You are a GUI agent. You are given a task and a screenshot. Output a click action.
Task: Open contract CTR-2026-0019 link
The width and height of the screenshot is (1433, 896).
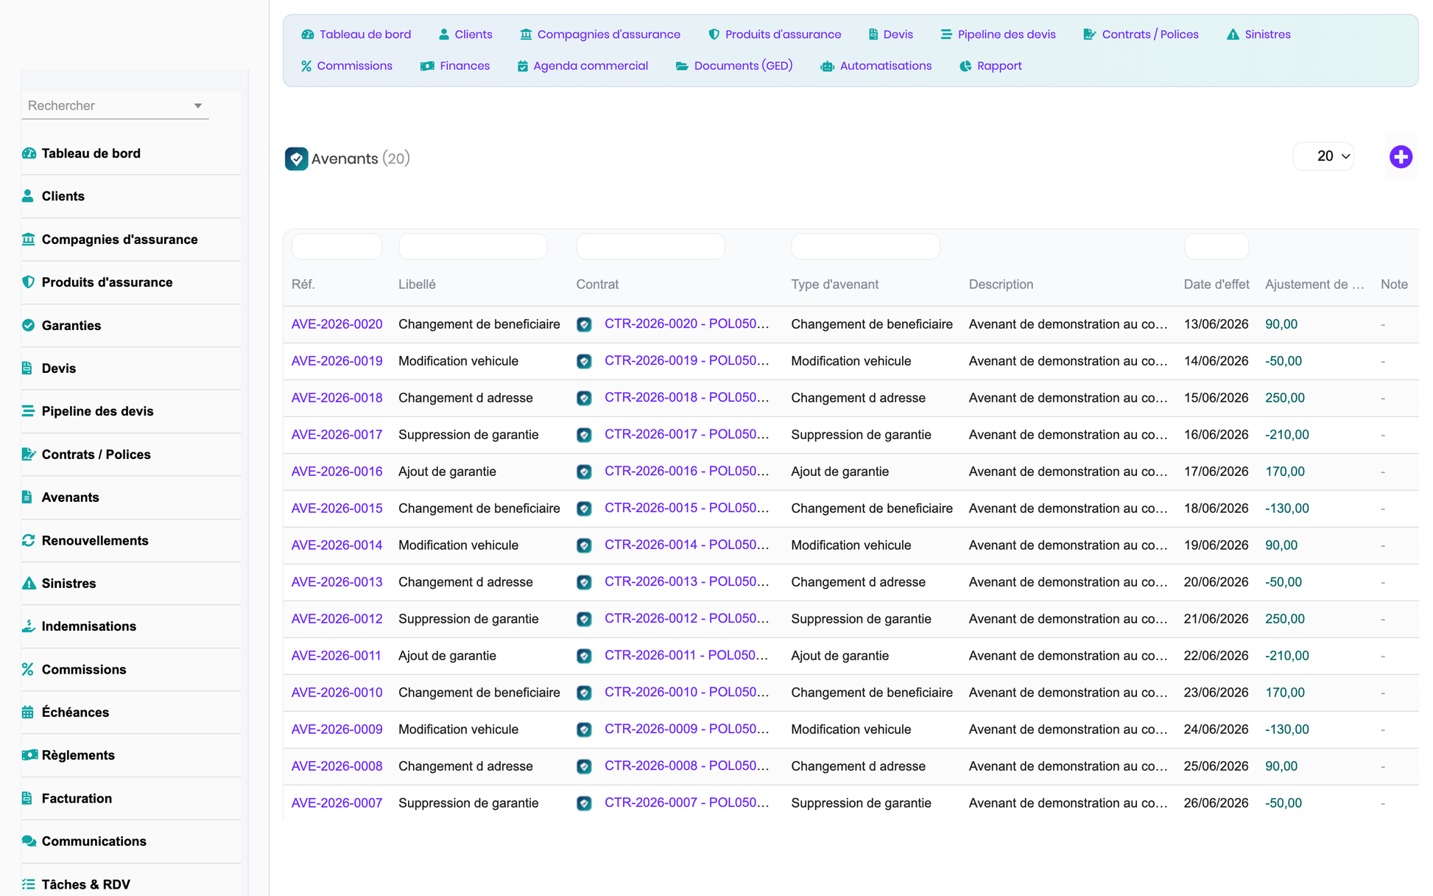point(686,361)
